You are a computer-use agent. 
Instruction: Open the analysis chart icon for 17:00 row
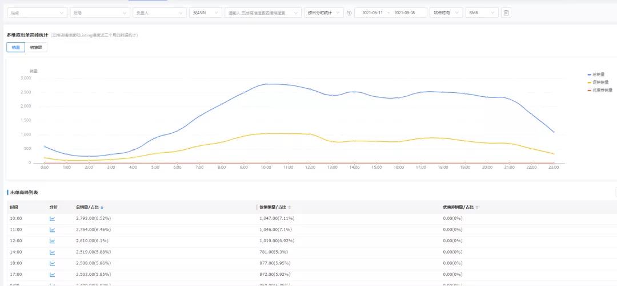53,275
